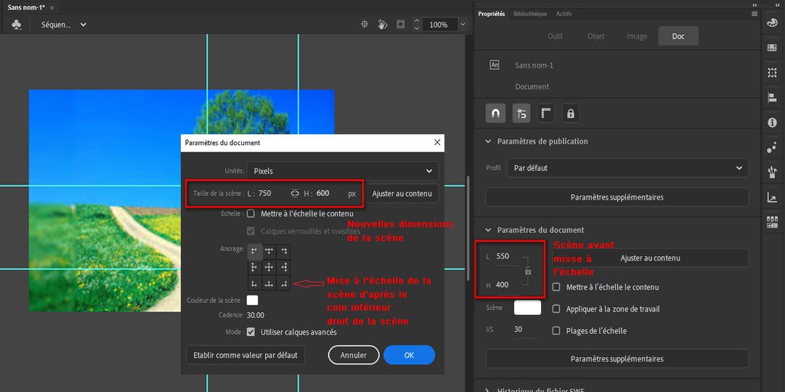Click Annuler in the dialog

[354, 355]
